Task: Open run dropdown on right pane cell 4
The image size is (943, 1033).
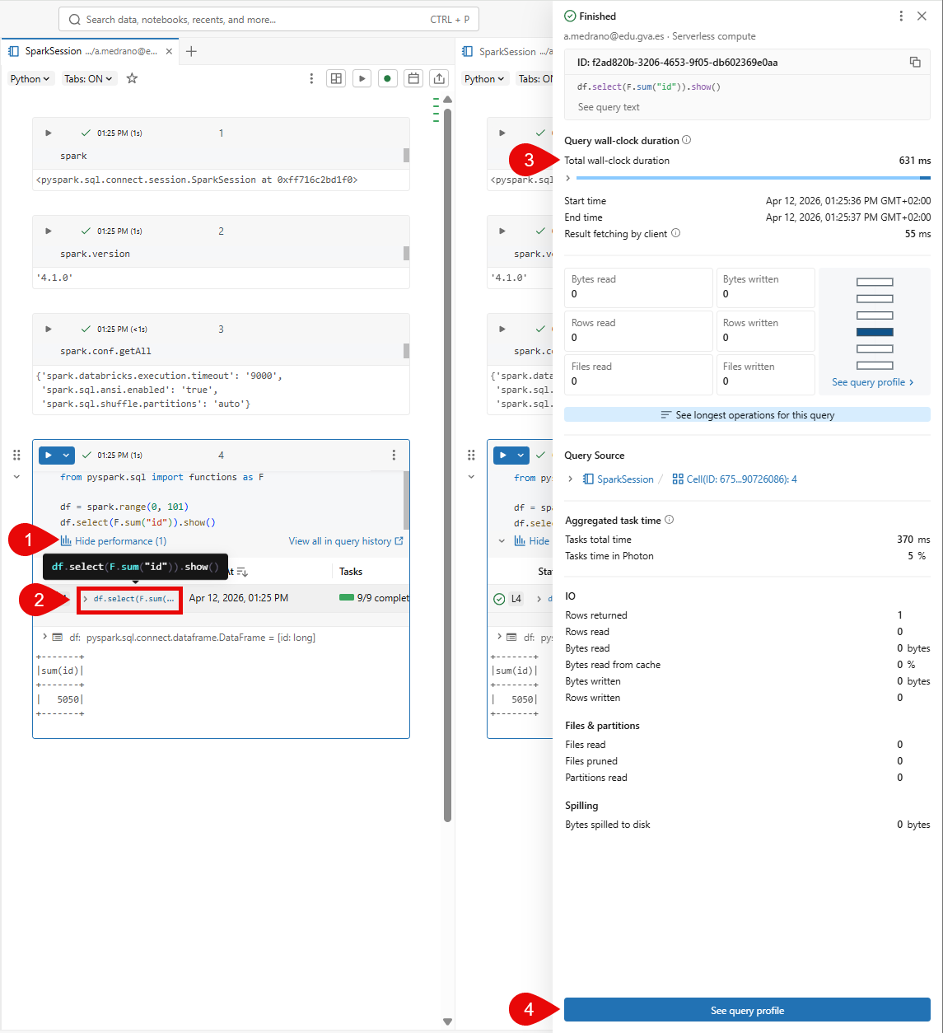Action: pos(521,455)
